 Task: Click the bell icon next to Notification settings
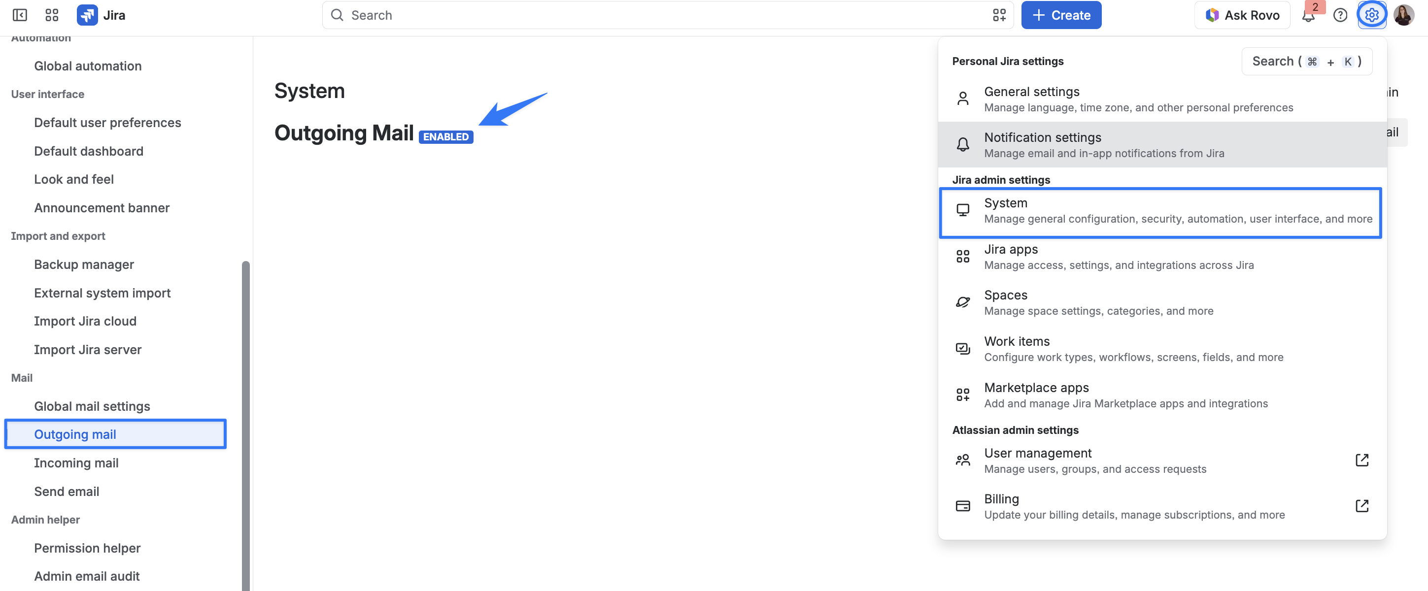point(963,145)
